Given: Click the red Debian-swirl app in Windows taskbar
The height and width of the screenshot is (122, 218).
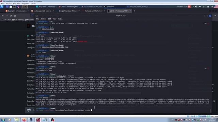Looking at the screenshot, I should [38, 120].
